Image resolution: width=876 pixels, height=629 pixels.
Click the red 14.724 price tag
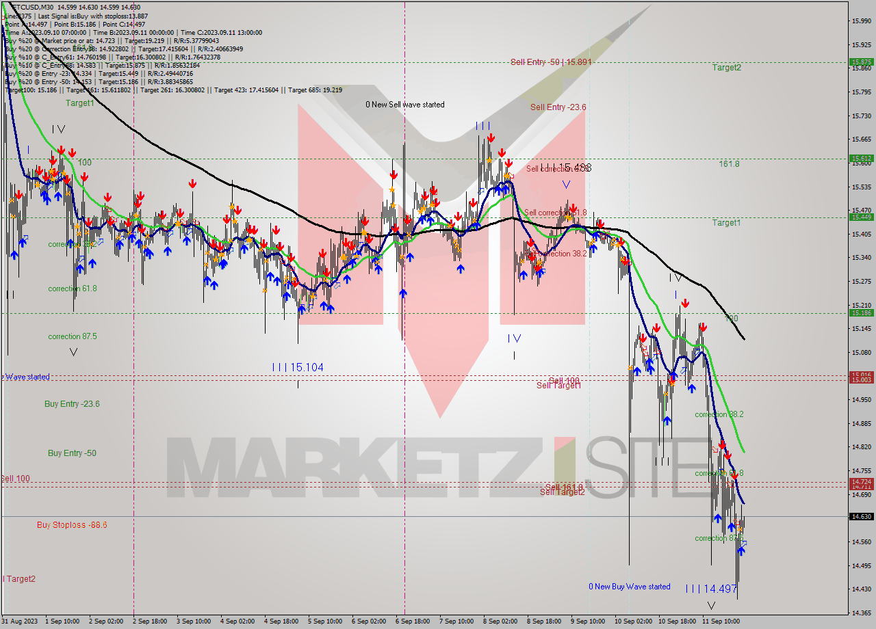[861, 481]
